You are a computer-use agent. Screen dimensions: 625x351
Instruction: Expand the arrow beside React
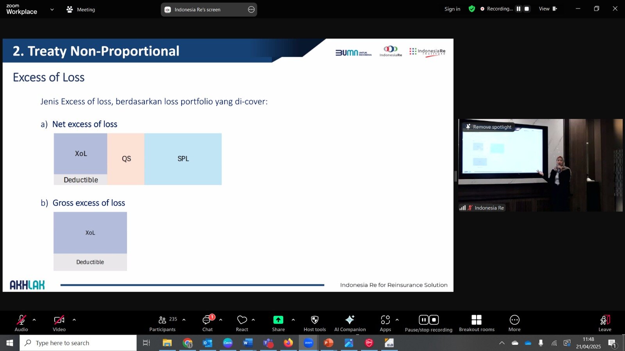pyautogui.click(x=253, y=320)
